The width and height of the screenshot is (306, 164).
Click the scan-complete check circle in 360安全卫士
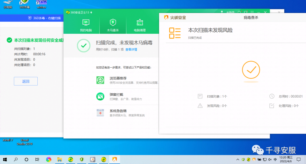(x=84, y=46)
